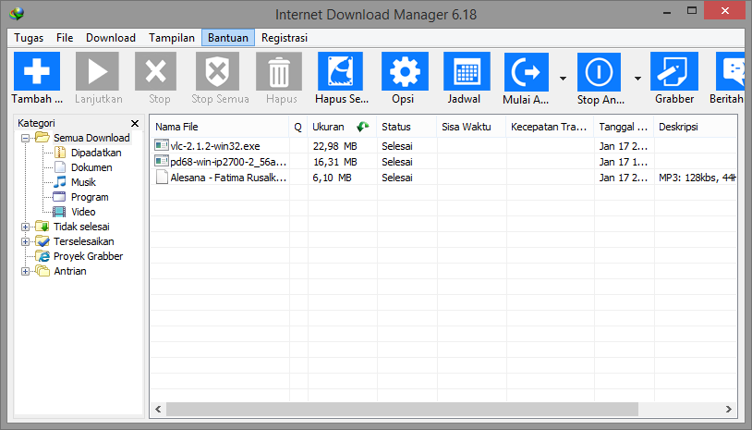This screenshot has width=752, height=430.
Task: Select the pd68-win-ip2700-2_56a file name
Action: tap(228, 162)
